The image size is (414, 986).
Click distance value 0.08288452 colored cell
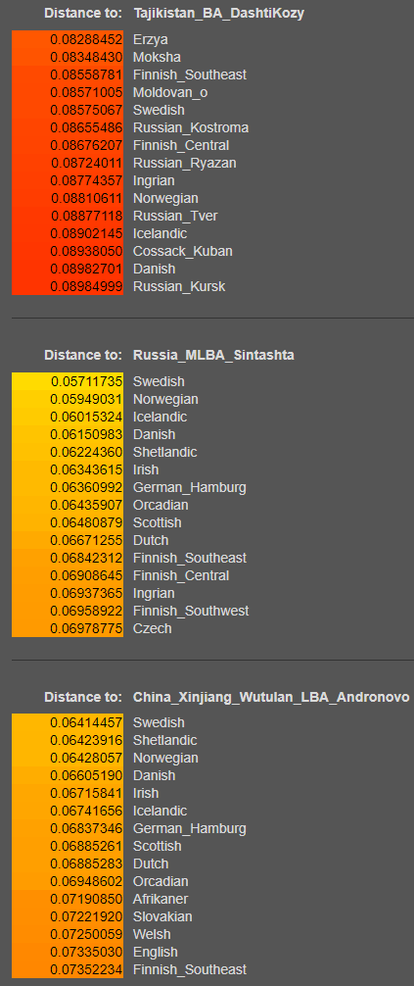click(x=68, y=39)
